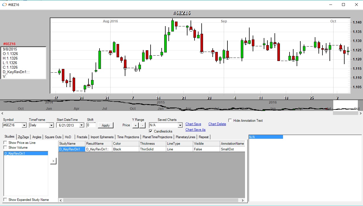Check Hide Annotation Text option
Screen dimensions: 363x206
coord(230,121)
